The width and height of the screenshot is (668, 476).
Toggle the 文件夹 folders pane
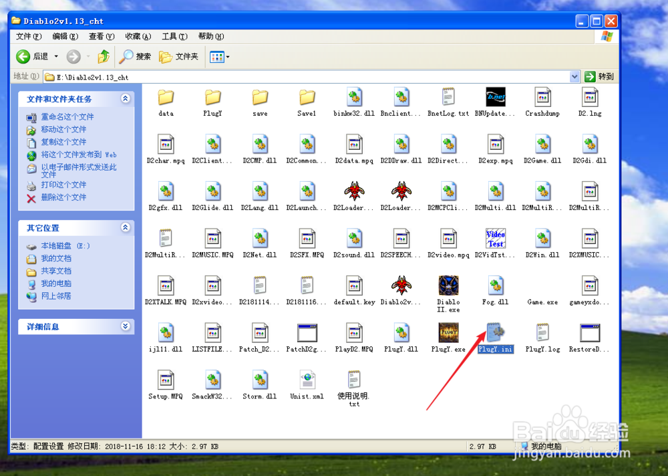tap(178, 56)
